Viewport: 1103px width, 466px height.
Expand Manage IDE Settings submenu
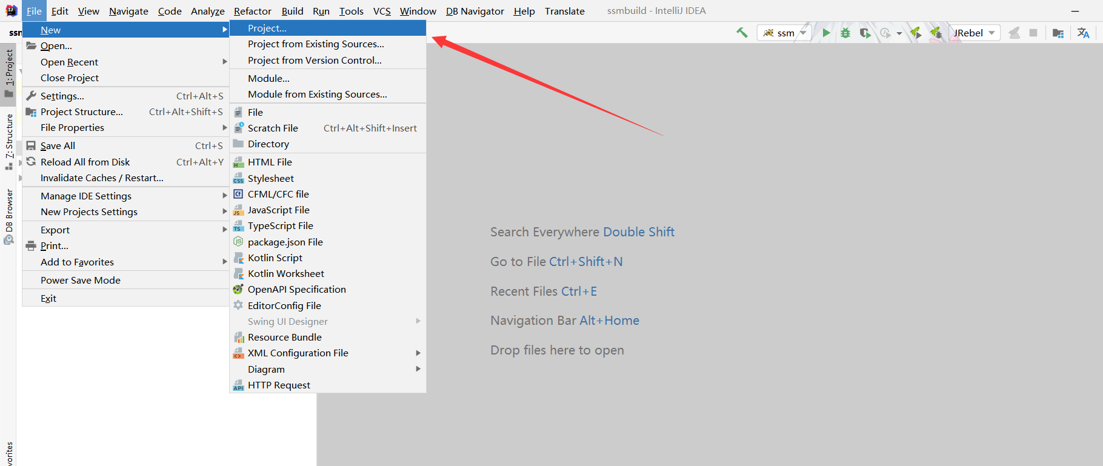pos(125,196)
